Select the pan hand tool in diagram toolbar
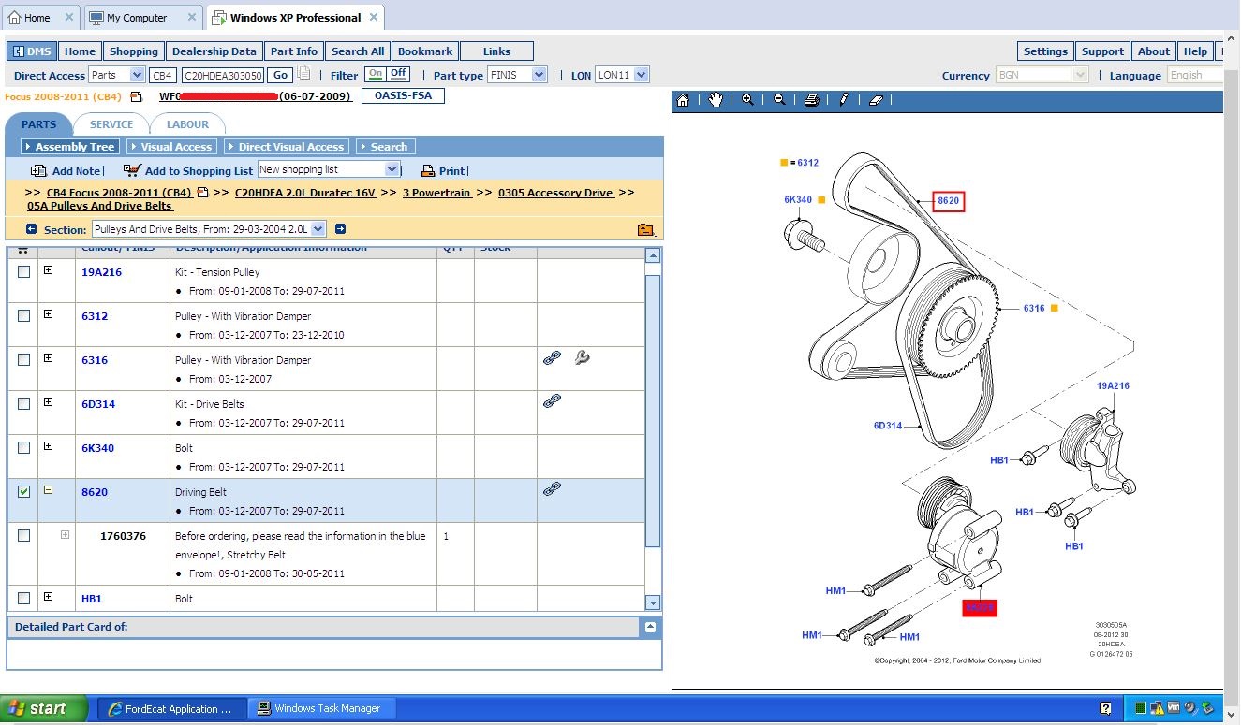 [716, 100]
